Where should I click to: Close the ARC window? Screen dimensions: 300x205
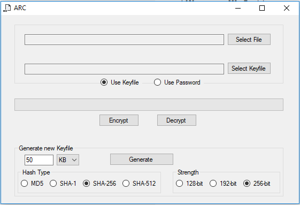coord(287,8)
